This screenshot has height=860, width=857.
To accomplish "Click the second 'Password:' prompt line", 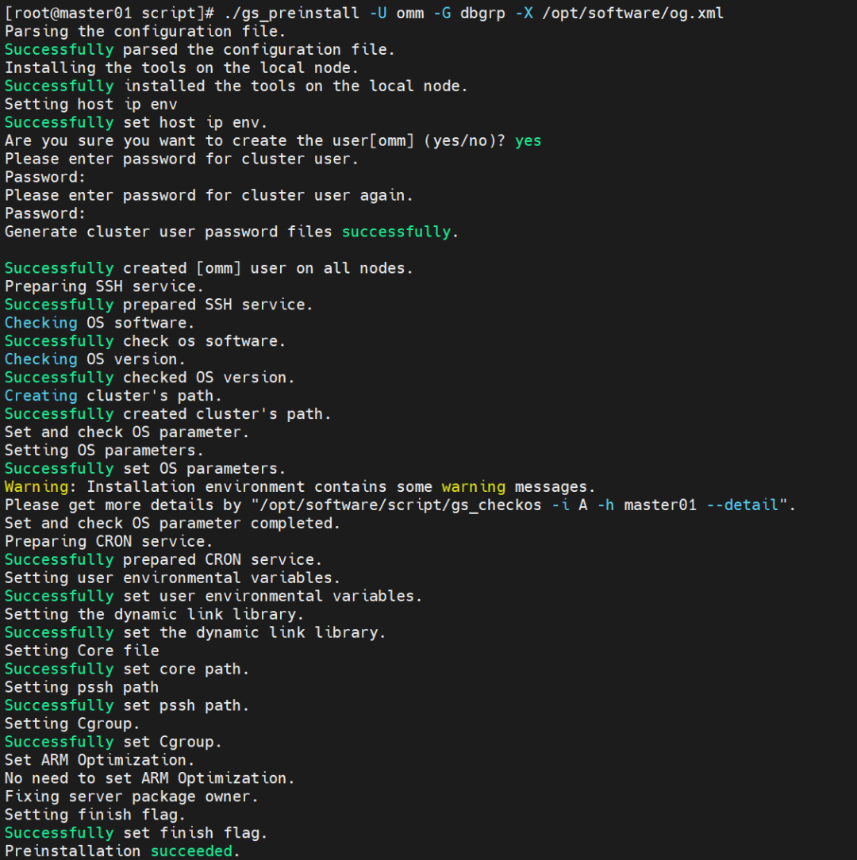I will point(45,214).
